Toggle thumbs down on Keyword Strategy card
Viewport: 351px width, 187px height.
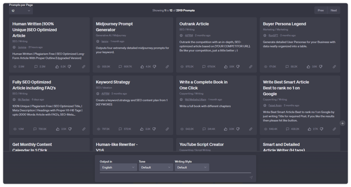click(154, 129)
